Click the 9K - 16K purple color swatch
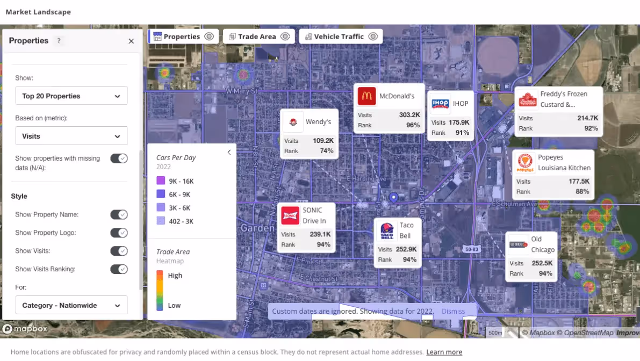640x361 pixels. [161, 180]
